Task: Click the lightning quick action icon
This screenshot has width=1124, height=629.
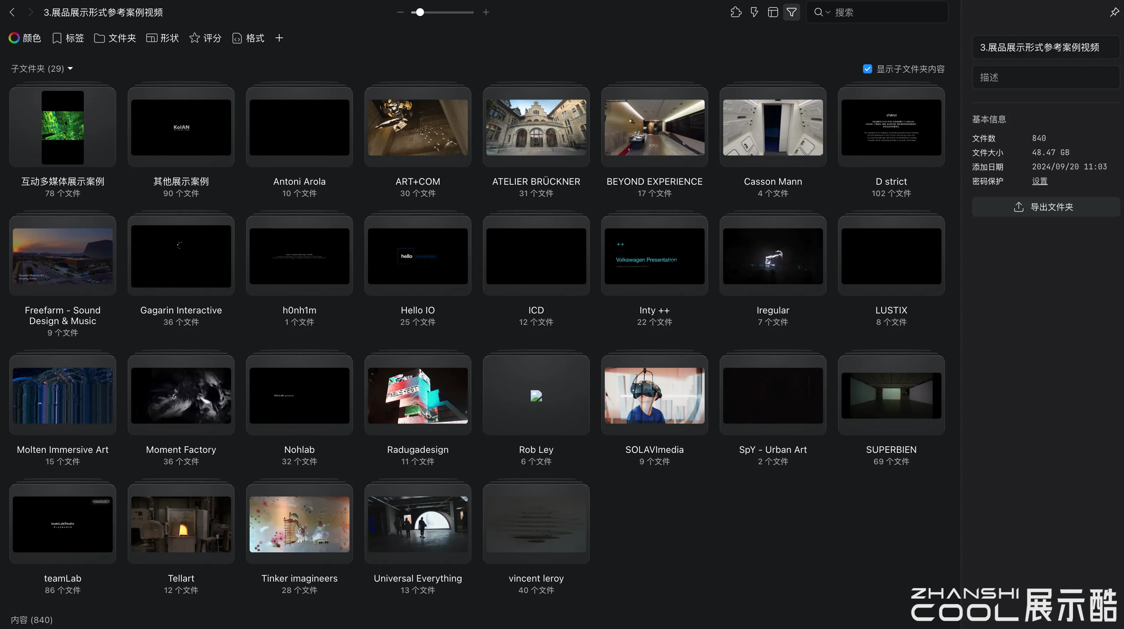Action: click(x=755, y=12)
